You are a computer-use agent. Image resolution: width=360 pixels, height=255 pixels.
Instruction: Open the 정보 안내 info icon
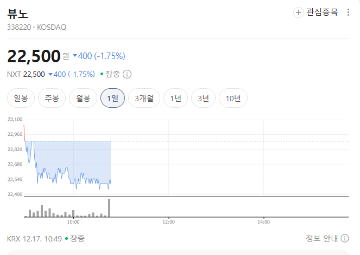coord(345,238)
